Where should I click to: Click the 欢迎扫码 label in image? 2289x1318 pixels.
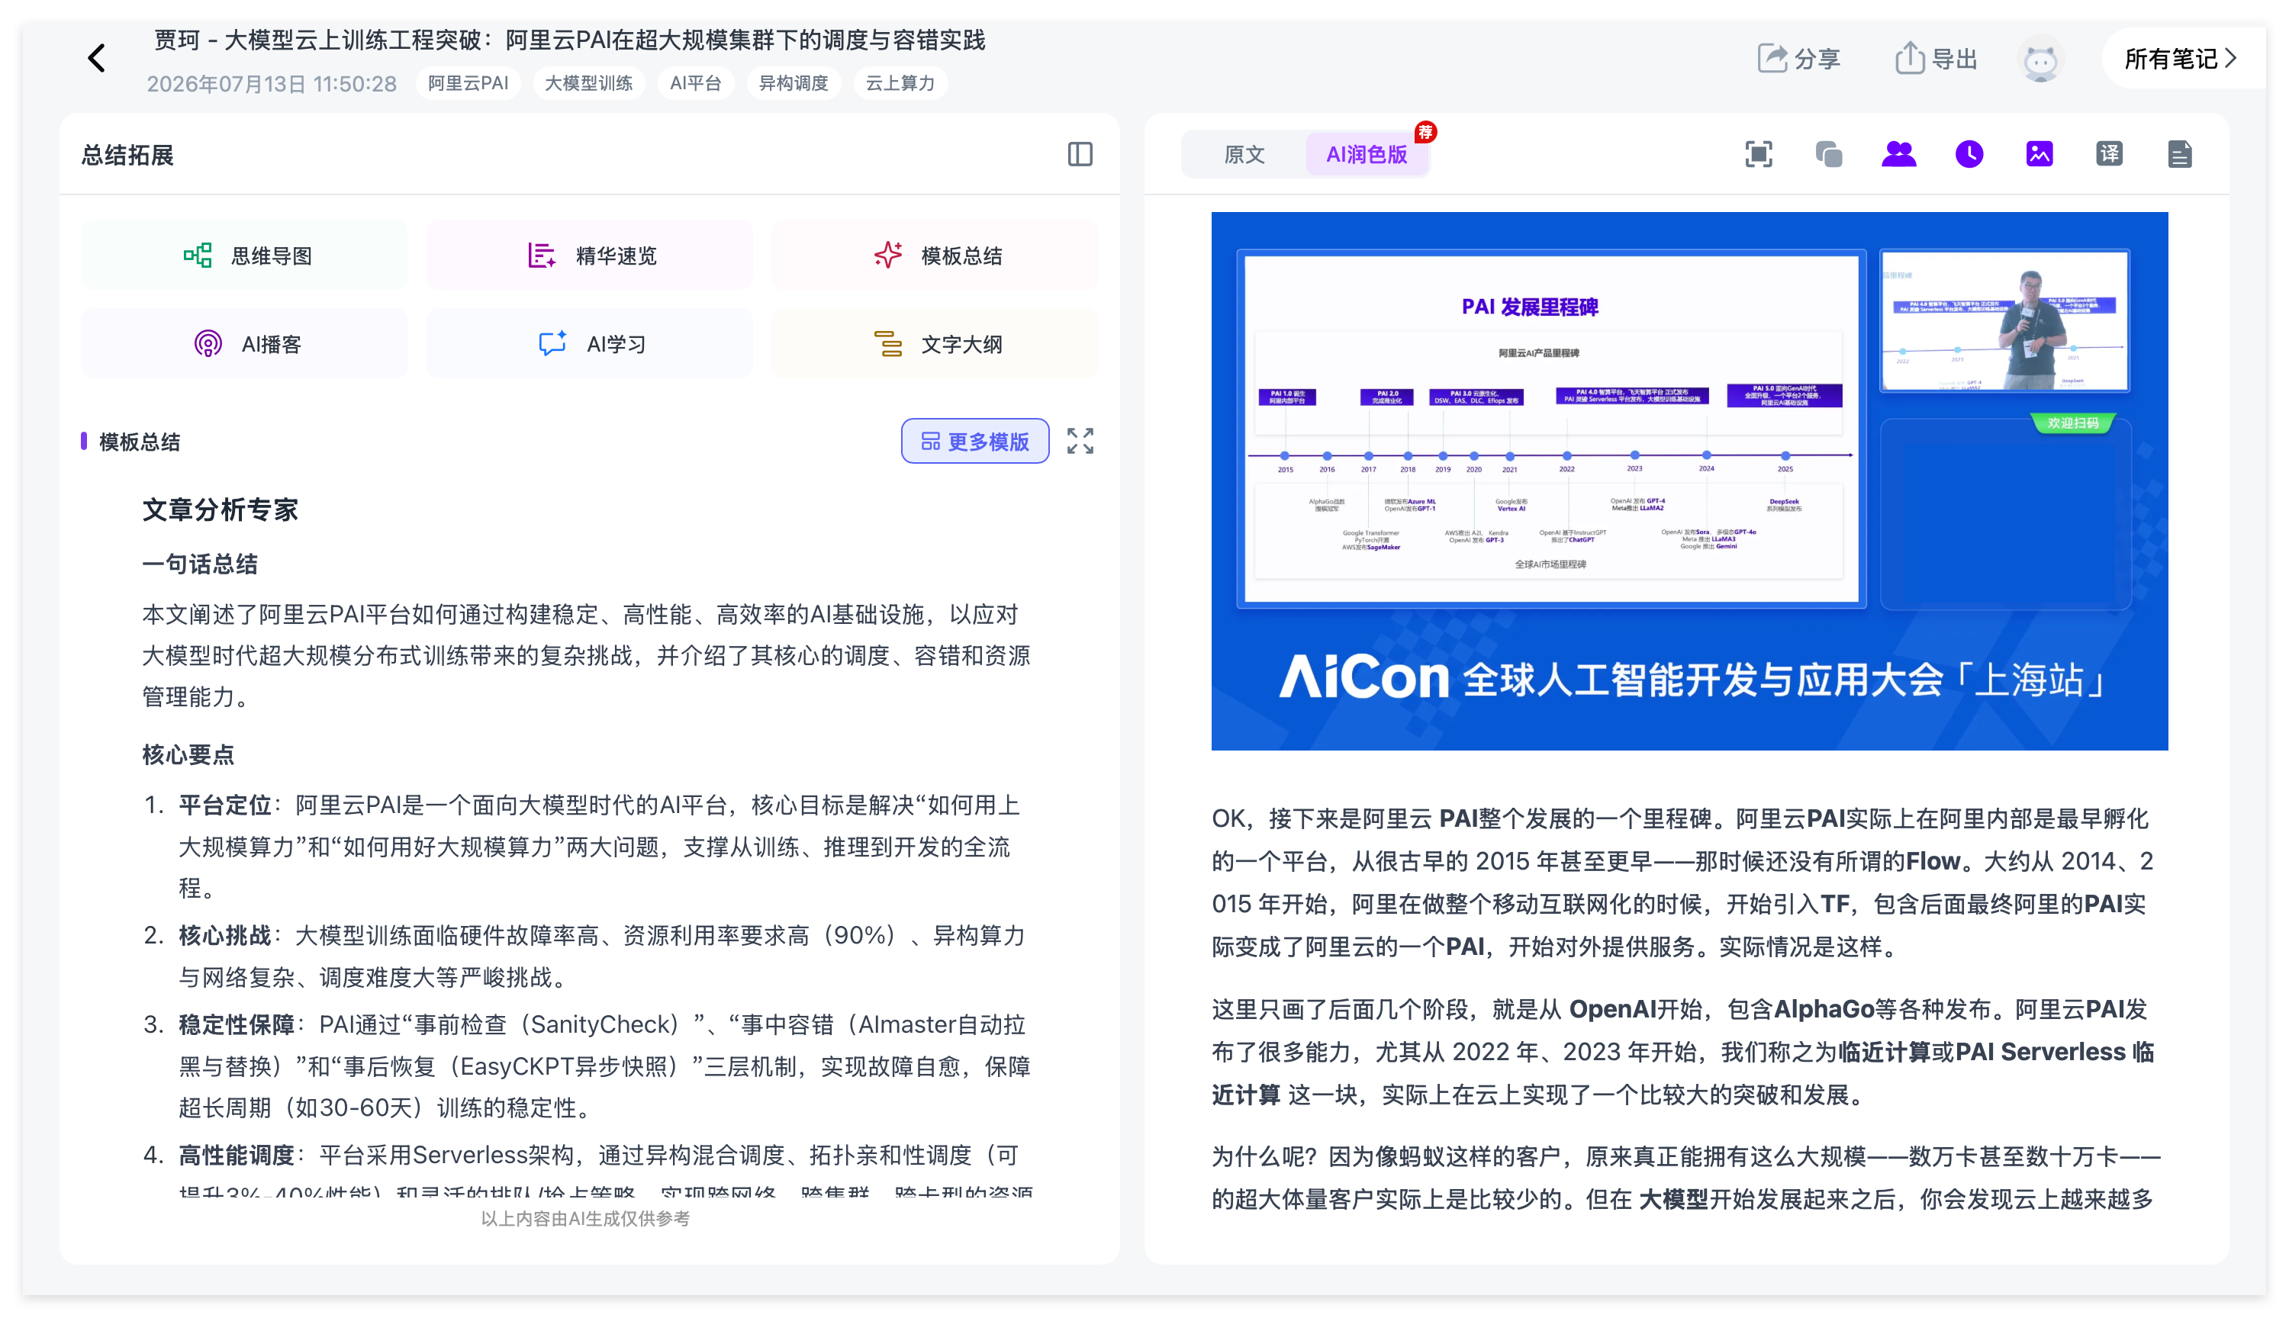pyautogui.click(x=2072, y=423)
